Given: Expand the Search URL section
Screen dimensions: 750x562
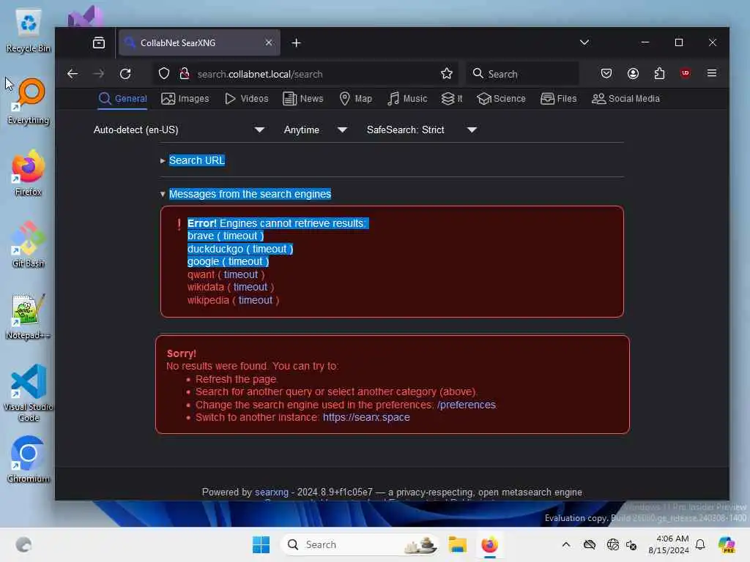Looking at the screenshot, I should pos(196,160).
